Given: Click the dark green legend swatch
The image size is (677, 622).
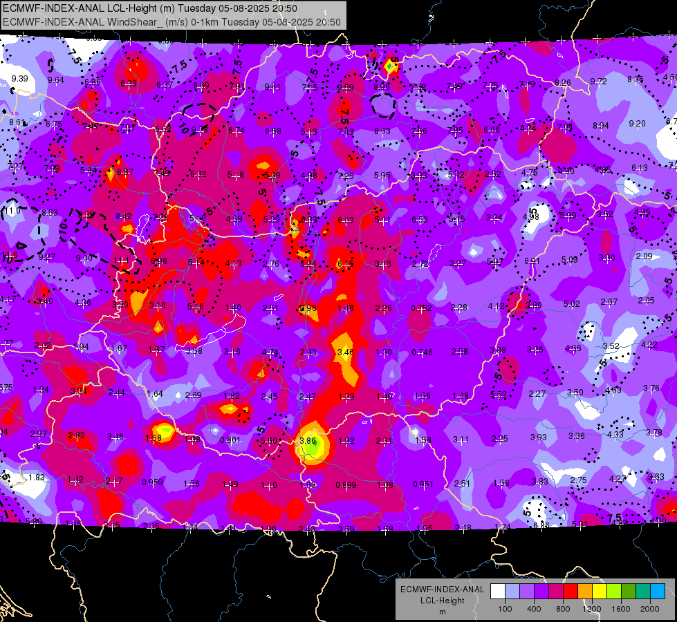Looking at the screenshot, I should [x=629, y=591].
